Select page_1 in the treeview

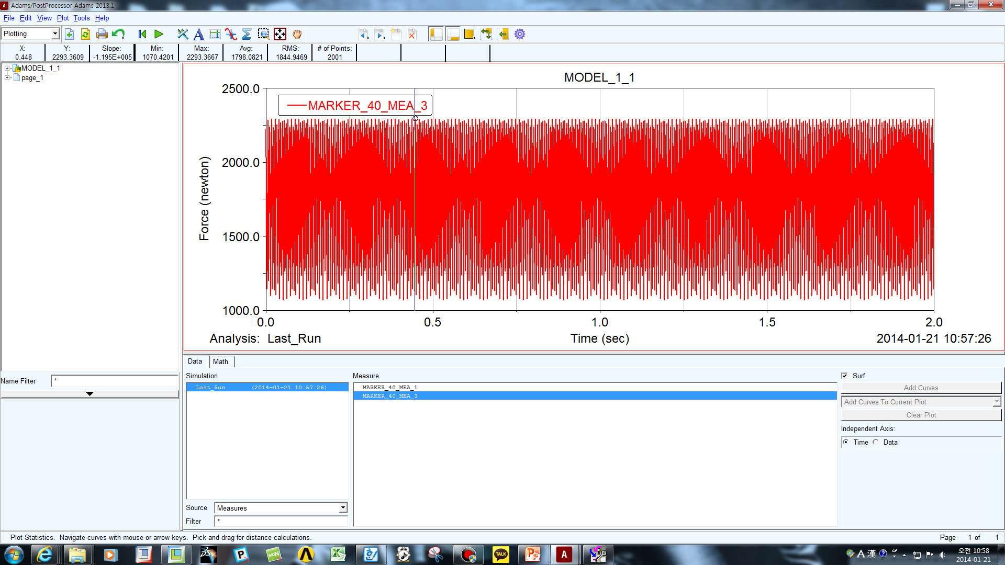coord(32,78)
